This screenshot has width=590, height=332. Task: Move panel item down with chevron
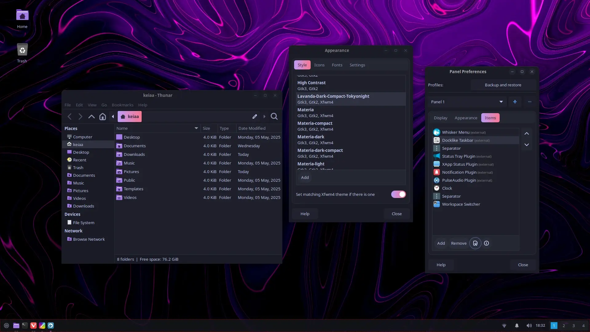tap(526, 145)
